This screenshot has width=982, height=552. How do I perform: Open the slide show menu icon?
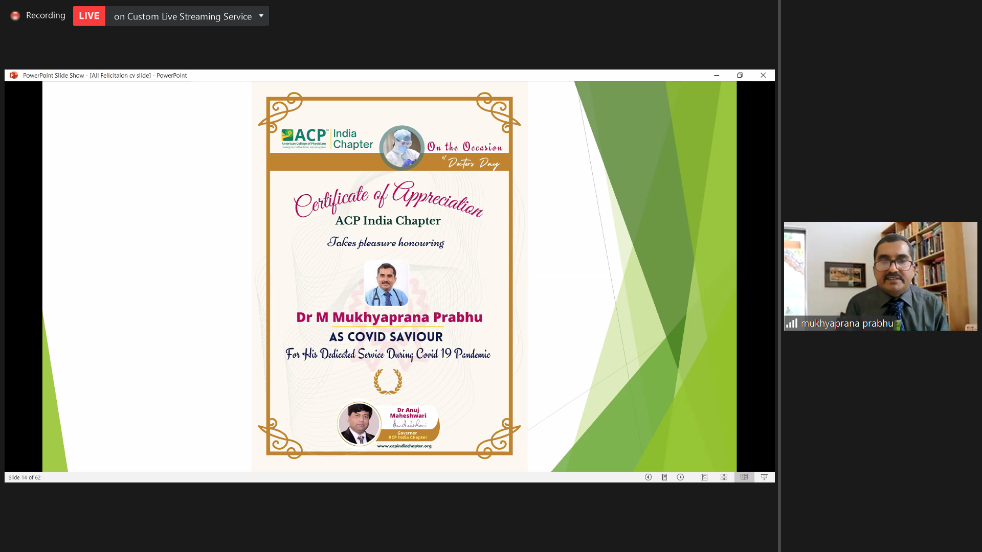[x=664, y=477]
